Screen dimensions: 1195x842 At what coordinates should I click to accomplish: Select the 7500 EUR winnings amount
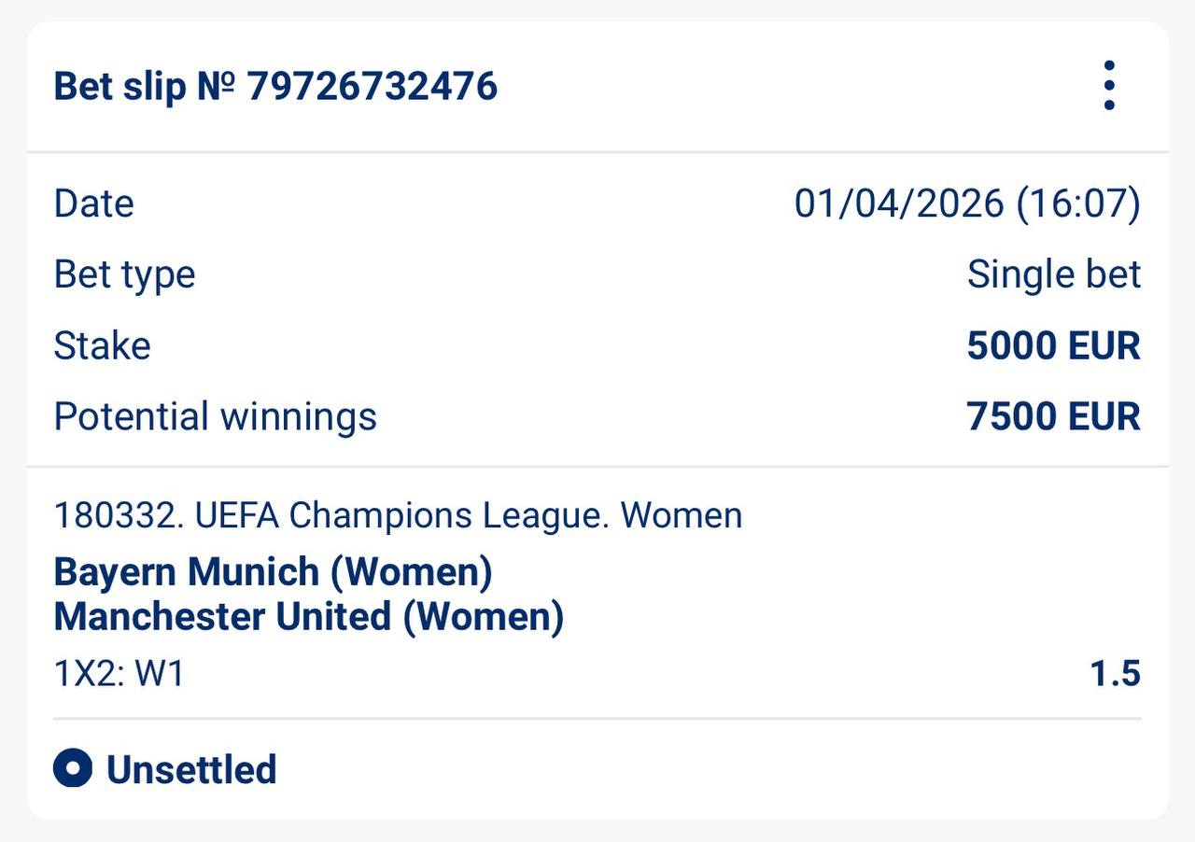click(x=1053, y=416)
